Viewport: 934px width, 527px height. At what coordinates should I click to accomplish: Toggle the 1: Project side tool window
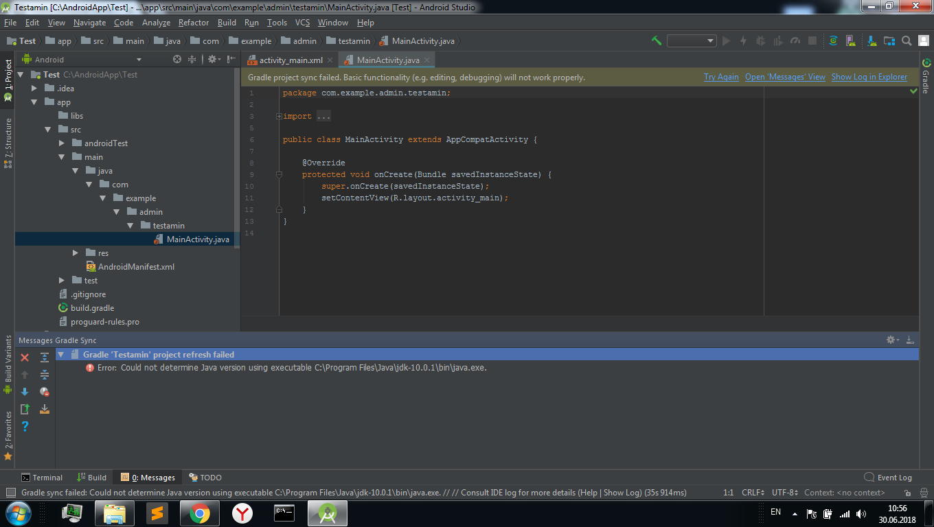pos(8,80)
